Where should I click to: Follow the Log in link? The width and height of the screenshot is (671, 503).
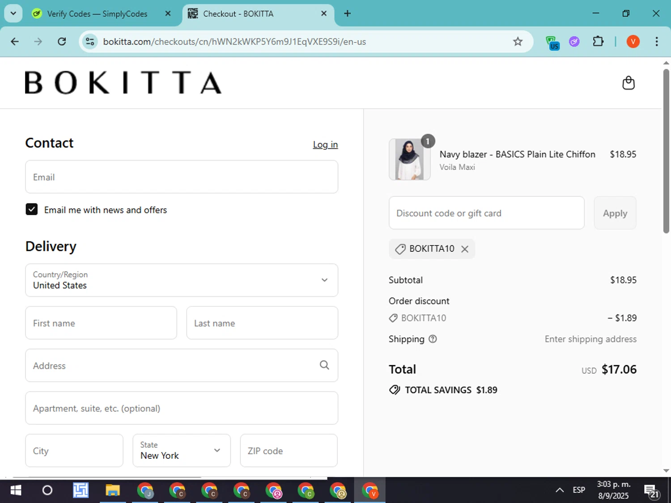click(x=325, y=144)
